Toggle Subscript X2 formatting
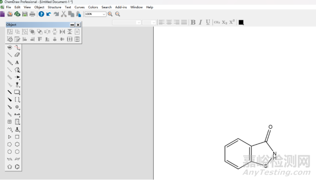The height and width of the screenshot is (181, 316). coord(225,22)
